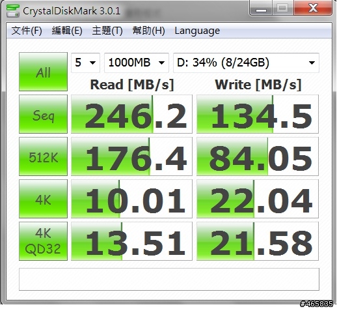
Task: Select the Seq write result 134.5
Action: 258,114
